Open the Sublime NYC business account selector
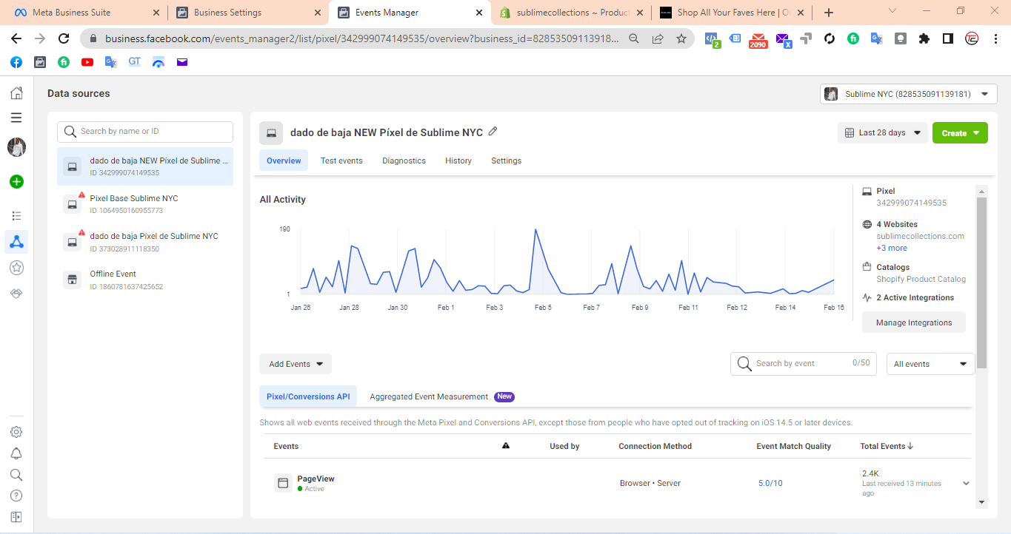 [x=907, y=94]
